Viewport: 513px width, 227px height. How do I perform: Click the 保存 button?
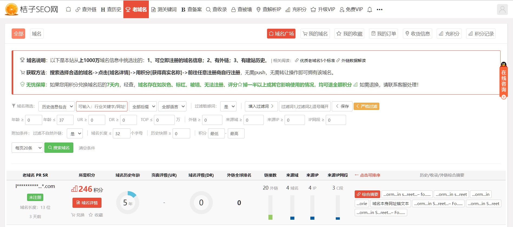coord(342,106)
